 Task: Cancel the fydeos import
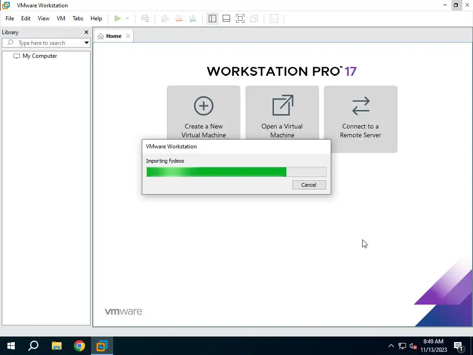point(309,185)
